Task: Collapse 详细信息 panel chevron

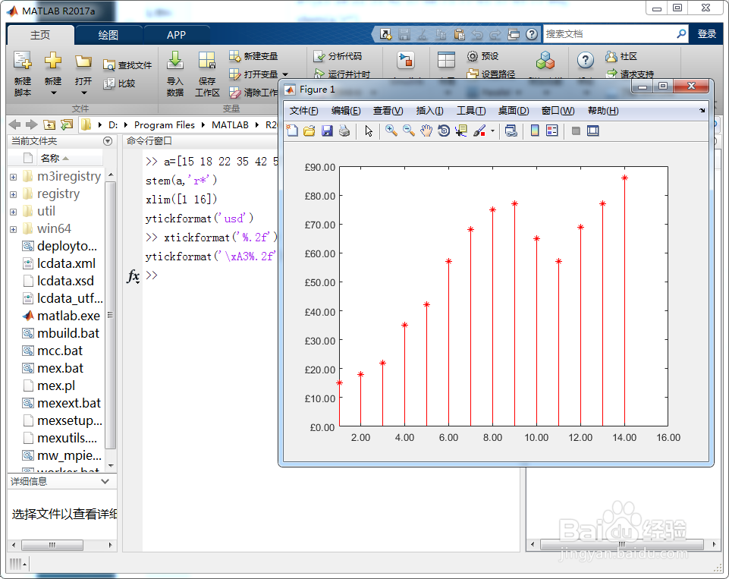Action: [105, 481]
